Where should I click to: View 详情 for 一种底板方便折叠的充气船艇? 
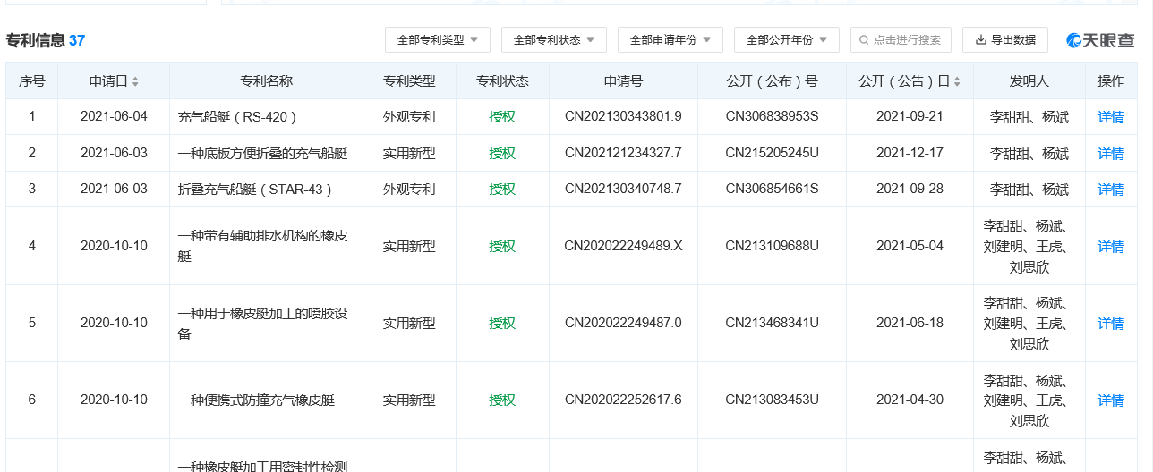tap(1111, 154)
